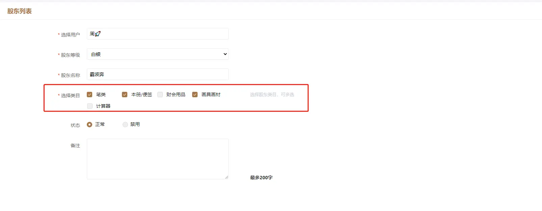Uncheck the 笔类 checkbox
The width and height of the screenshot is (542, 211).
tap(89, 95)
